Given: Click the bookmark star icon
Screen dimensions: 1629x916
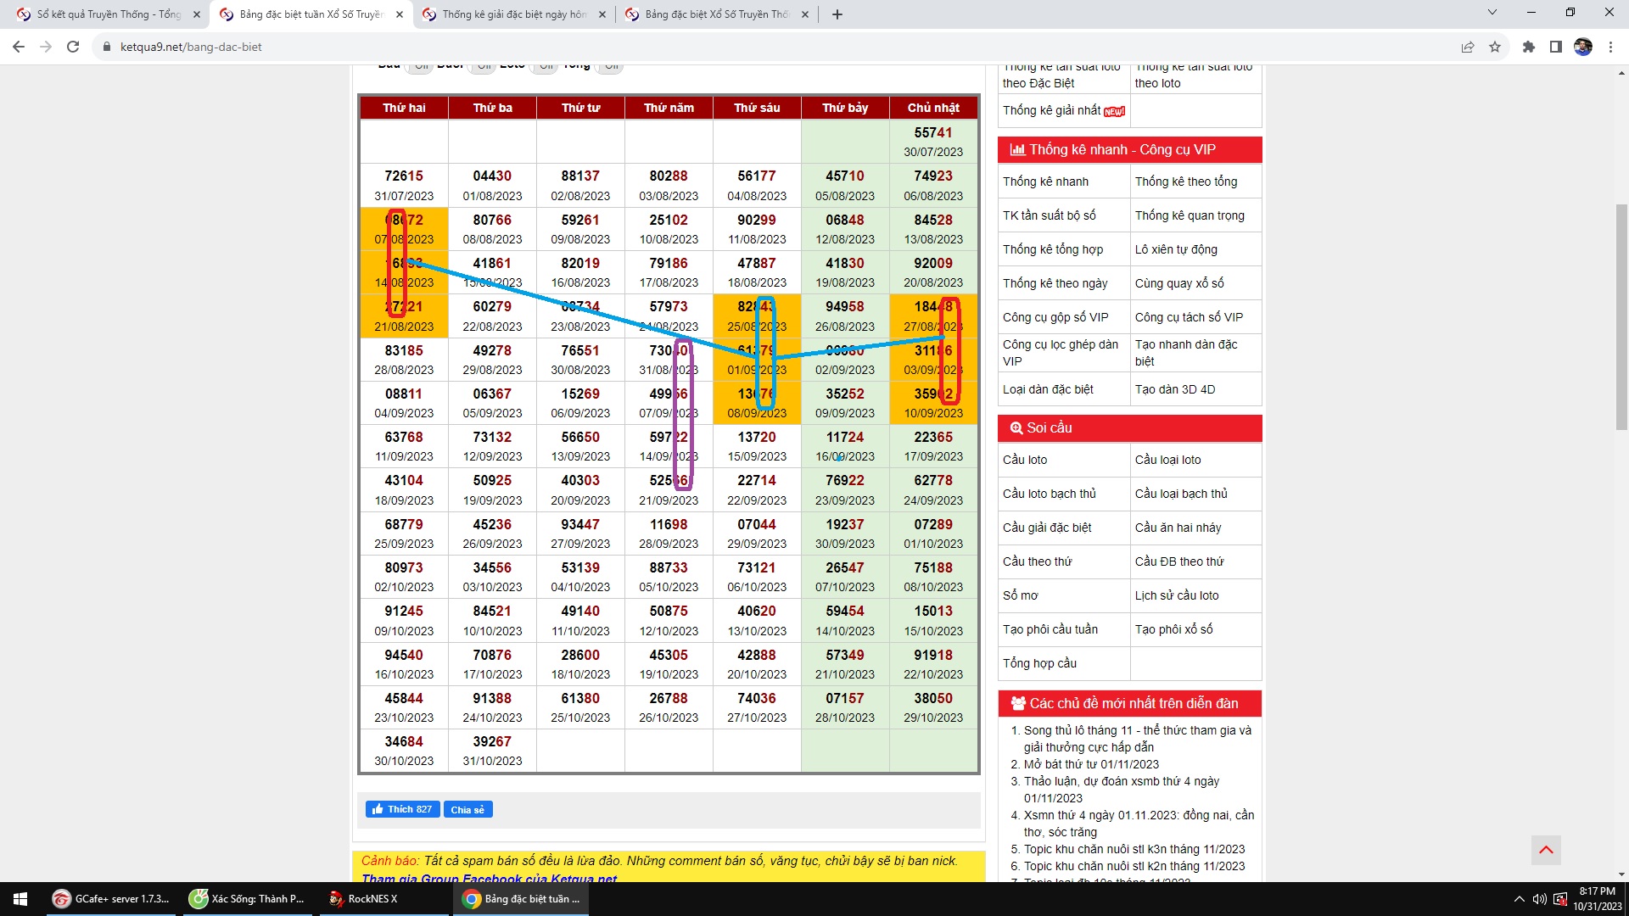Looking at the screenshot, I should coord(1495,47).
